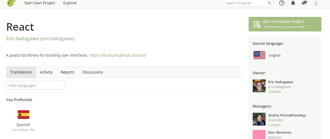Screen dimensions: 330x139
Task: Switch to the Discussions tab
Action: [93, 72]
